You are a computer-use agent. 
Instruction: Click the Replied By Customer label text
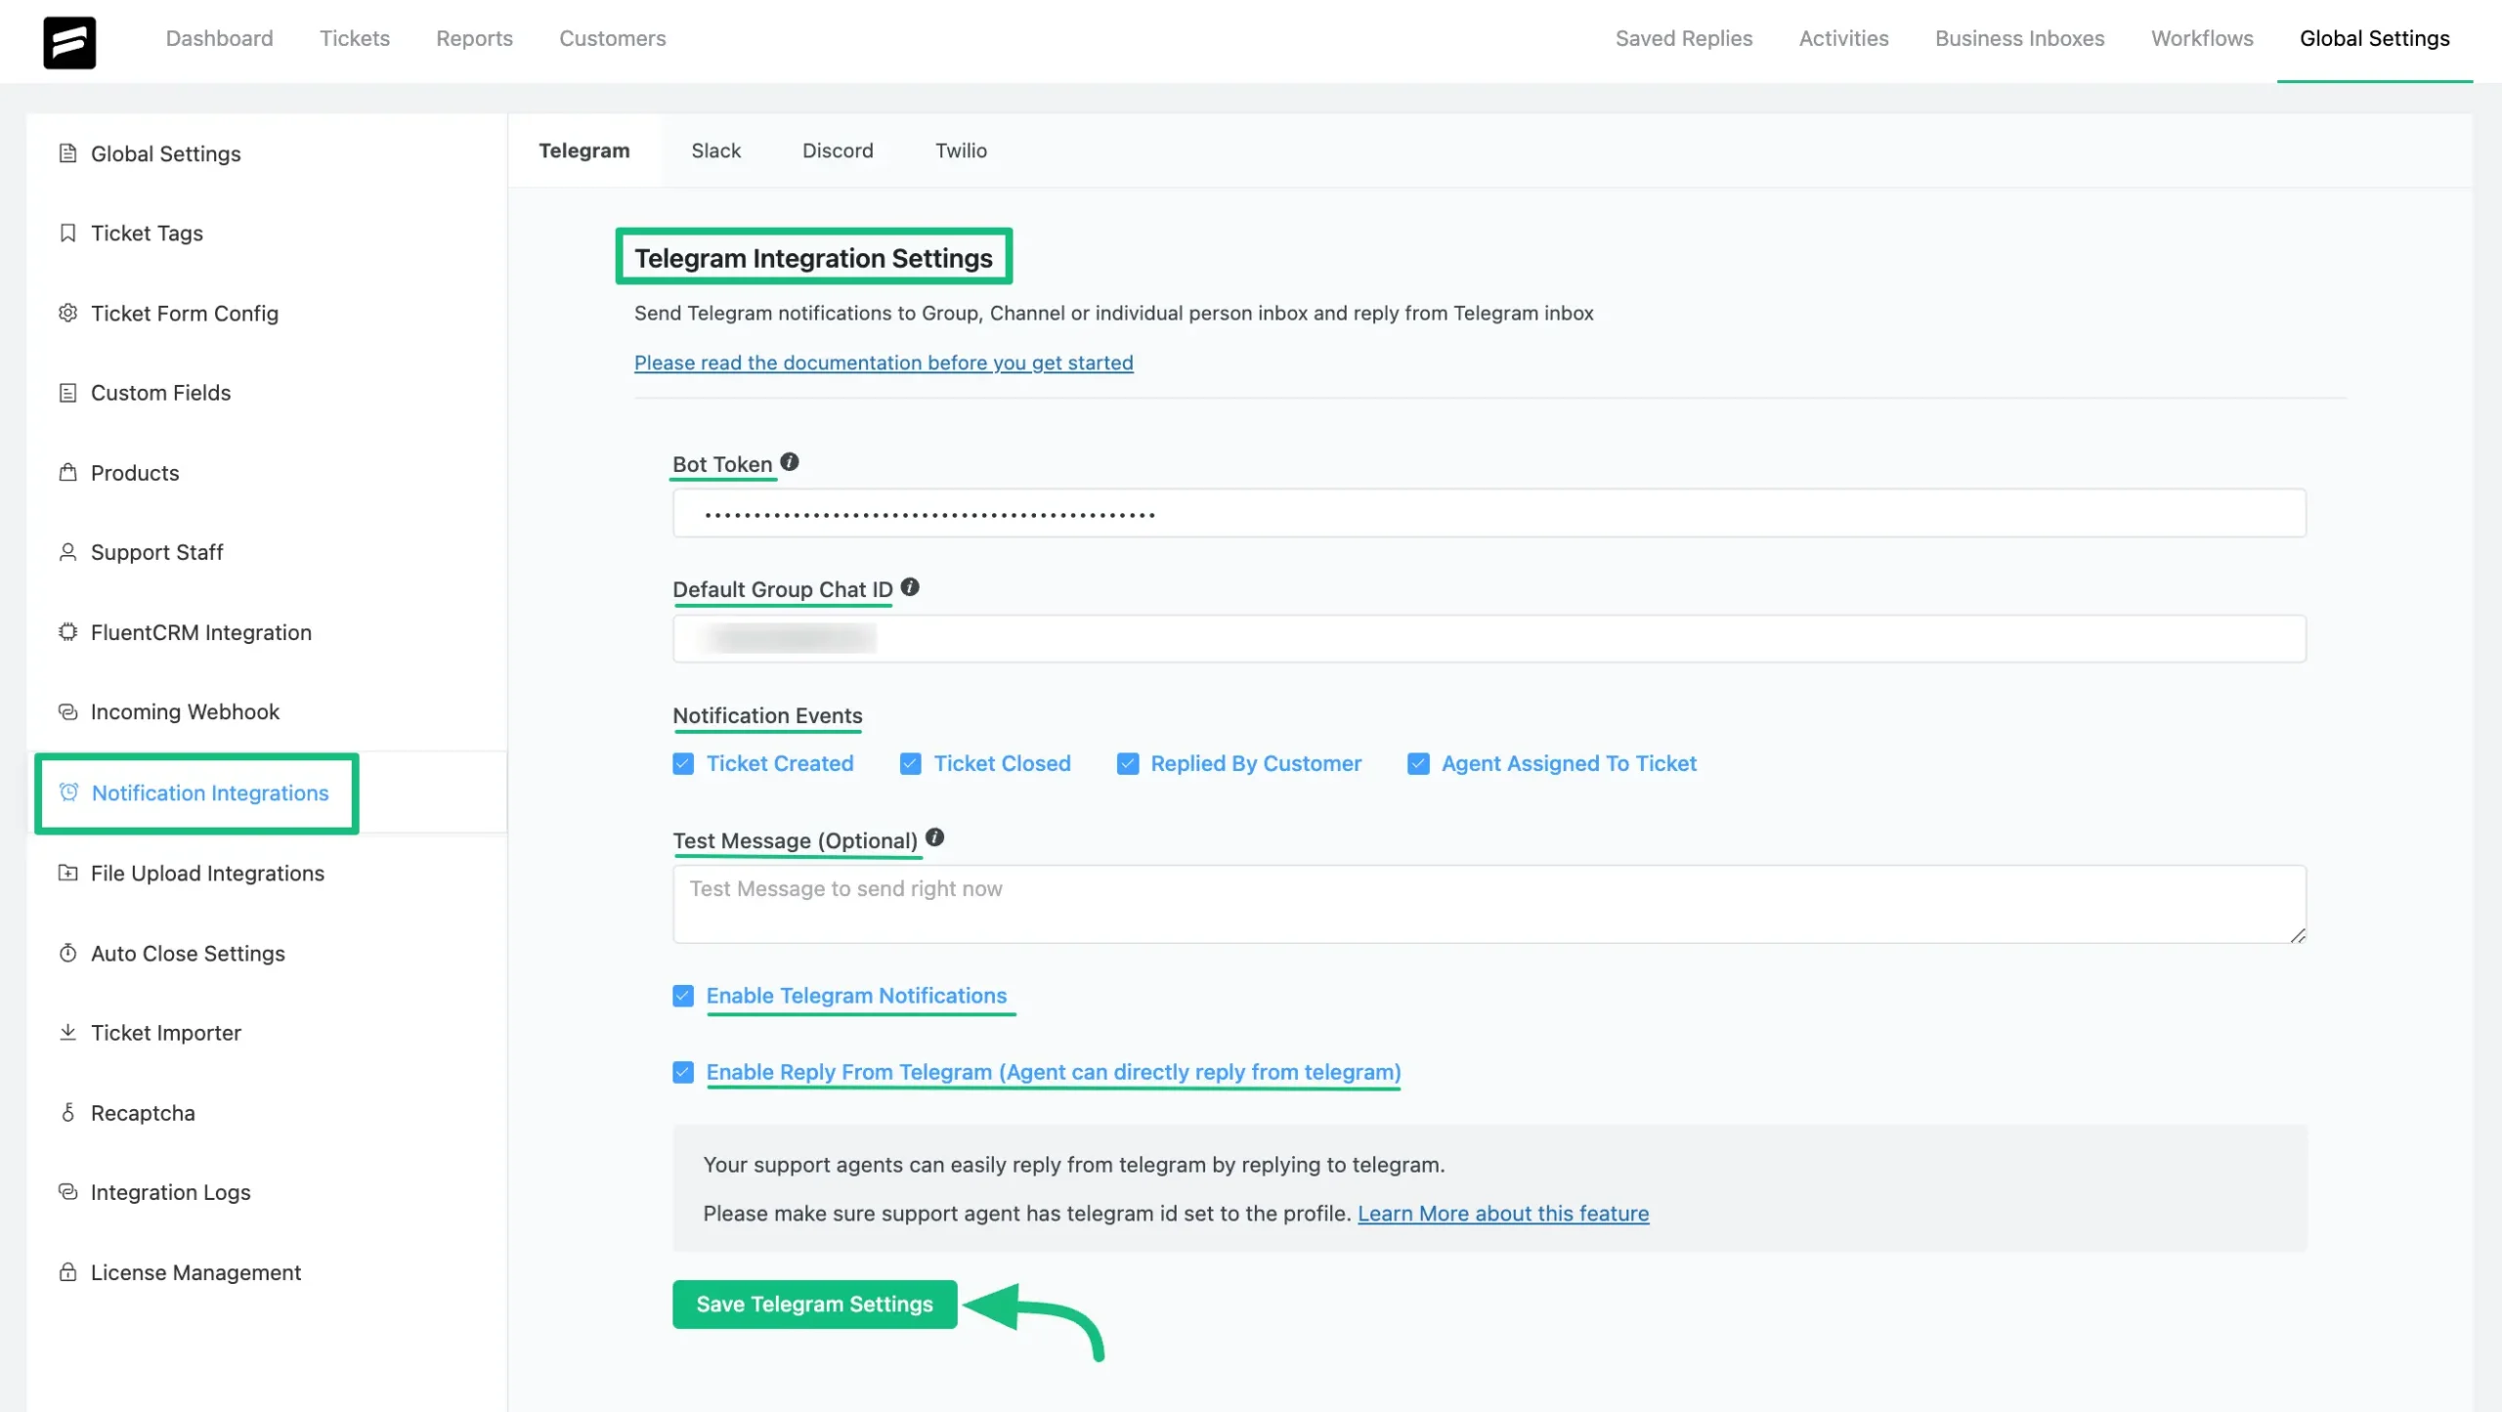coord(1256,763)
